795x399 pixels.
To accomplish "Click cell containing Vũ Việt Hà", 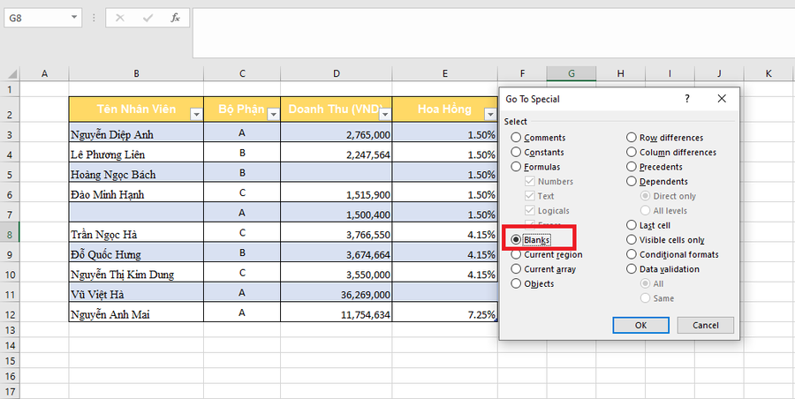I will (136, 294).
